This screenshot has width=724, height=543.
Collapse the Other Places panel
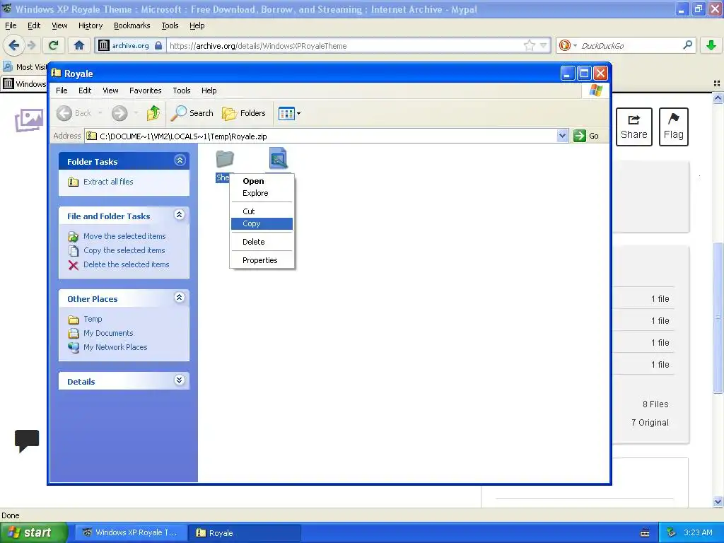click(x=180, y=298)
